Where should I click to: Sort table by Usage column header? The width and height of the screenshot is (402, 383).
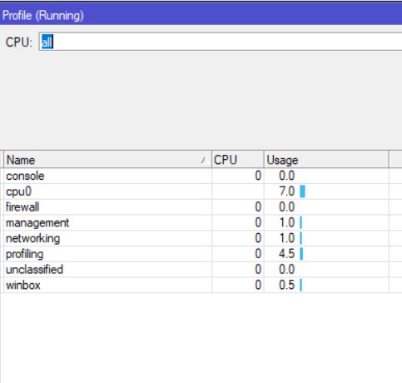tap(326, 160)
